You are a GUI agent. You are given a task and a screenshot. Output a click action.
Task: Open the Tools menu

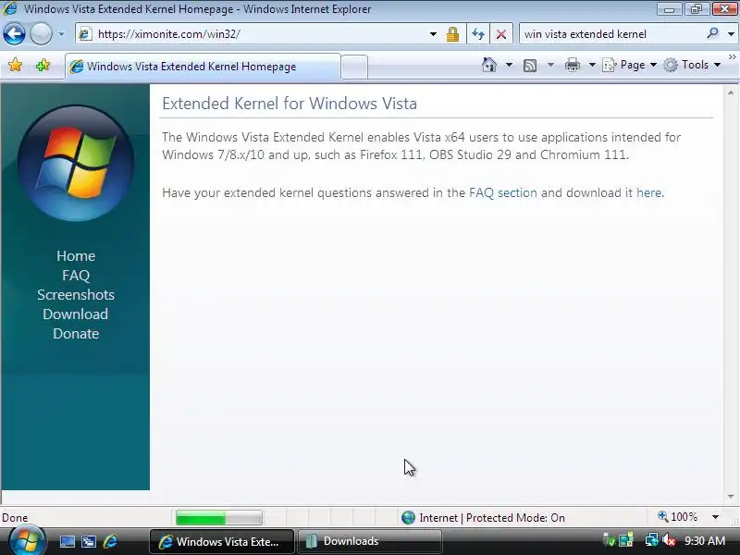point(692,65)
